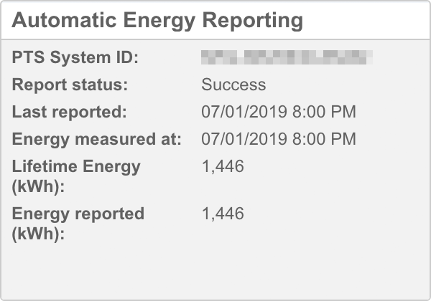The width and height of the screenshot is (431, 301).
Task: Click the Report status label
Action: (70, 85)
